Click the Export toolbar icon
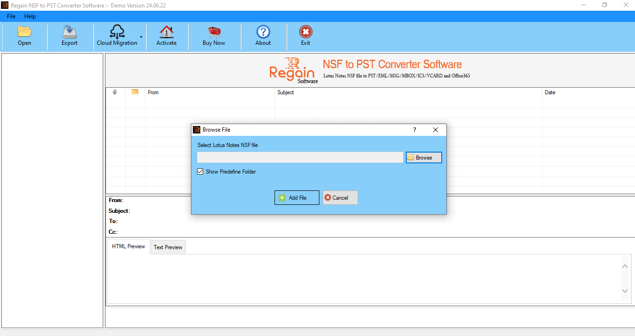The height and width of the screenshot is (336, 635). pyautogui.click(x=70, y=32)
